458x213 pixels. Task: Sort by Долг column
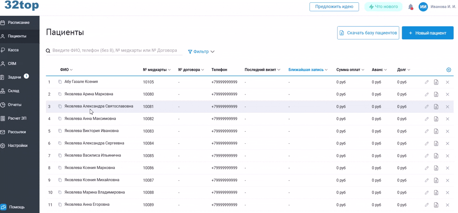[x=403, y=70]
